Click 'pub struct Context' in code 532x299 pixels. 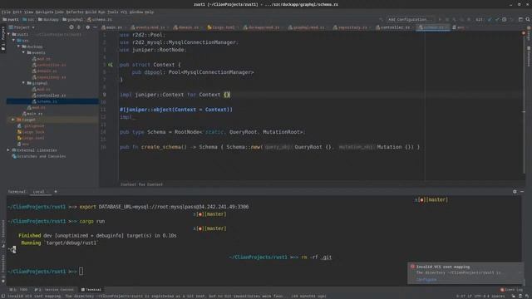(x=147, y=65)
